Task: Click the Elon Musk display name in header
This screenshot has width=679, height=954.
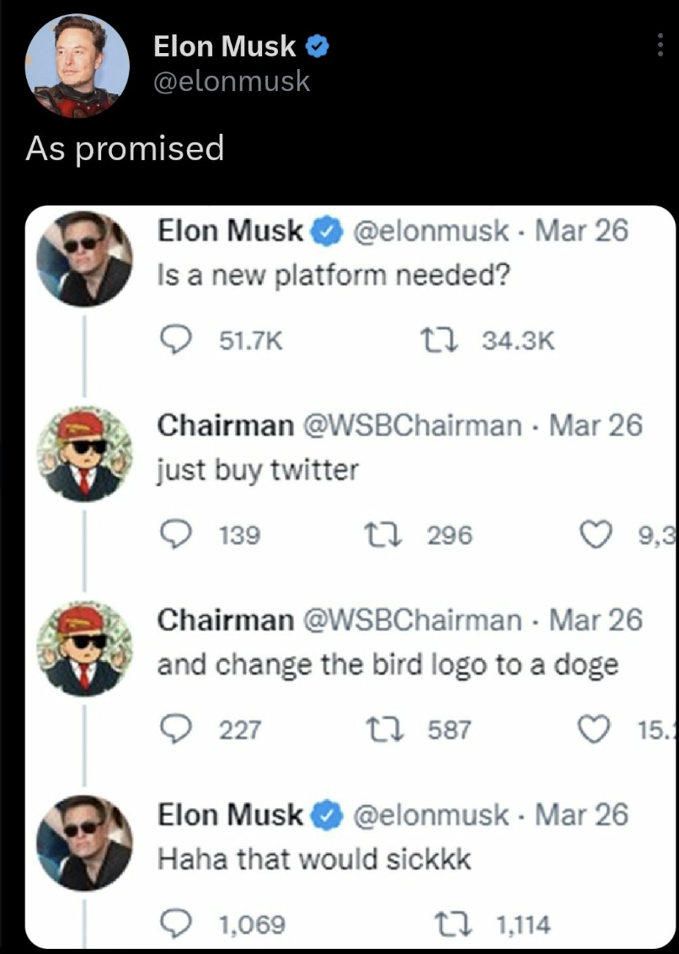Action: pos(224,48)
